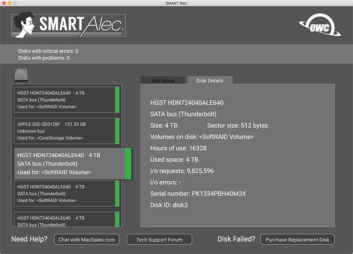Select the partially visible last HGST disk
This screenshot has height=254, width=353.
coord(67,219)
